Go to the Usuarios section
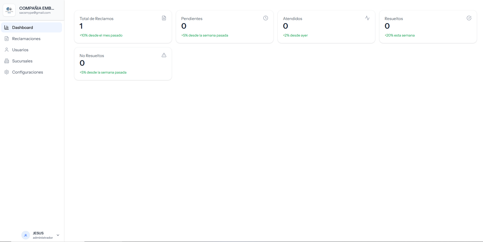This screenshot has height=242, width=483. point(20,50)
